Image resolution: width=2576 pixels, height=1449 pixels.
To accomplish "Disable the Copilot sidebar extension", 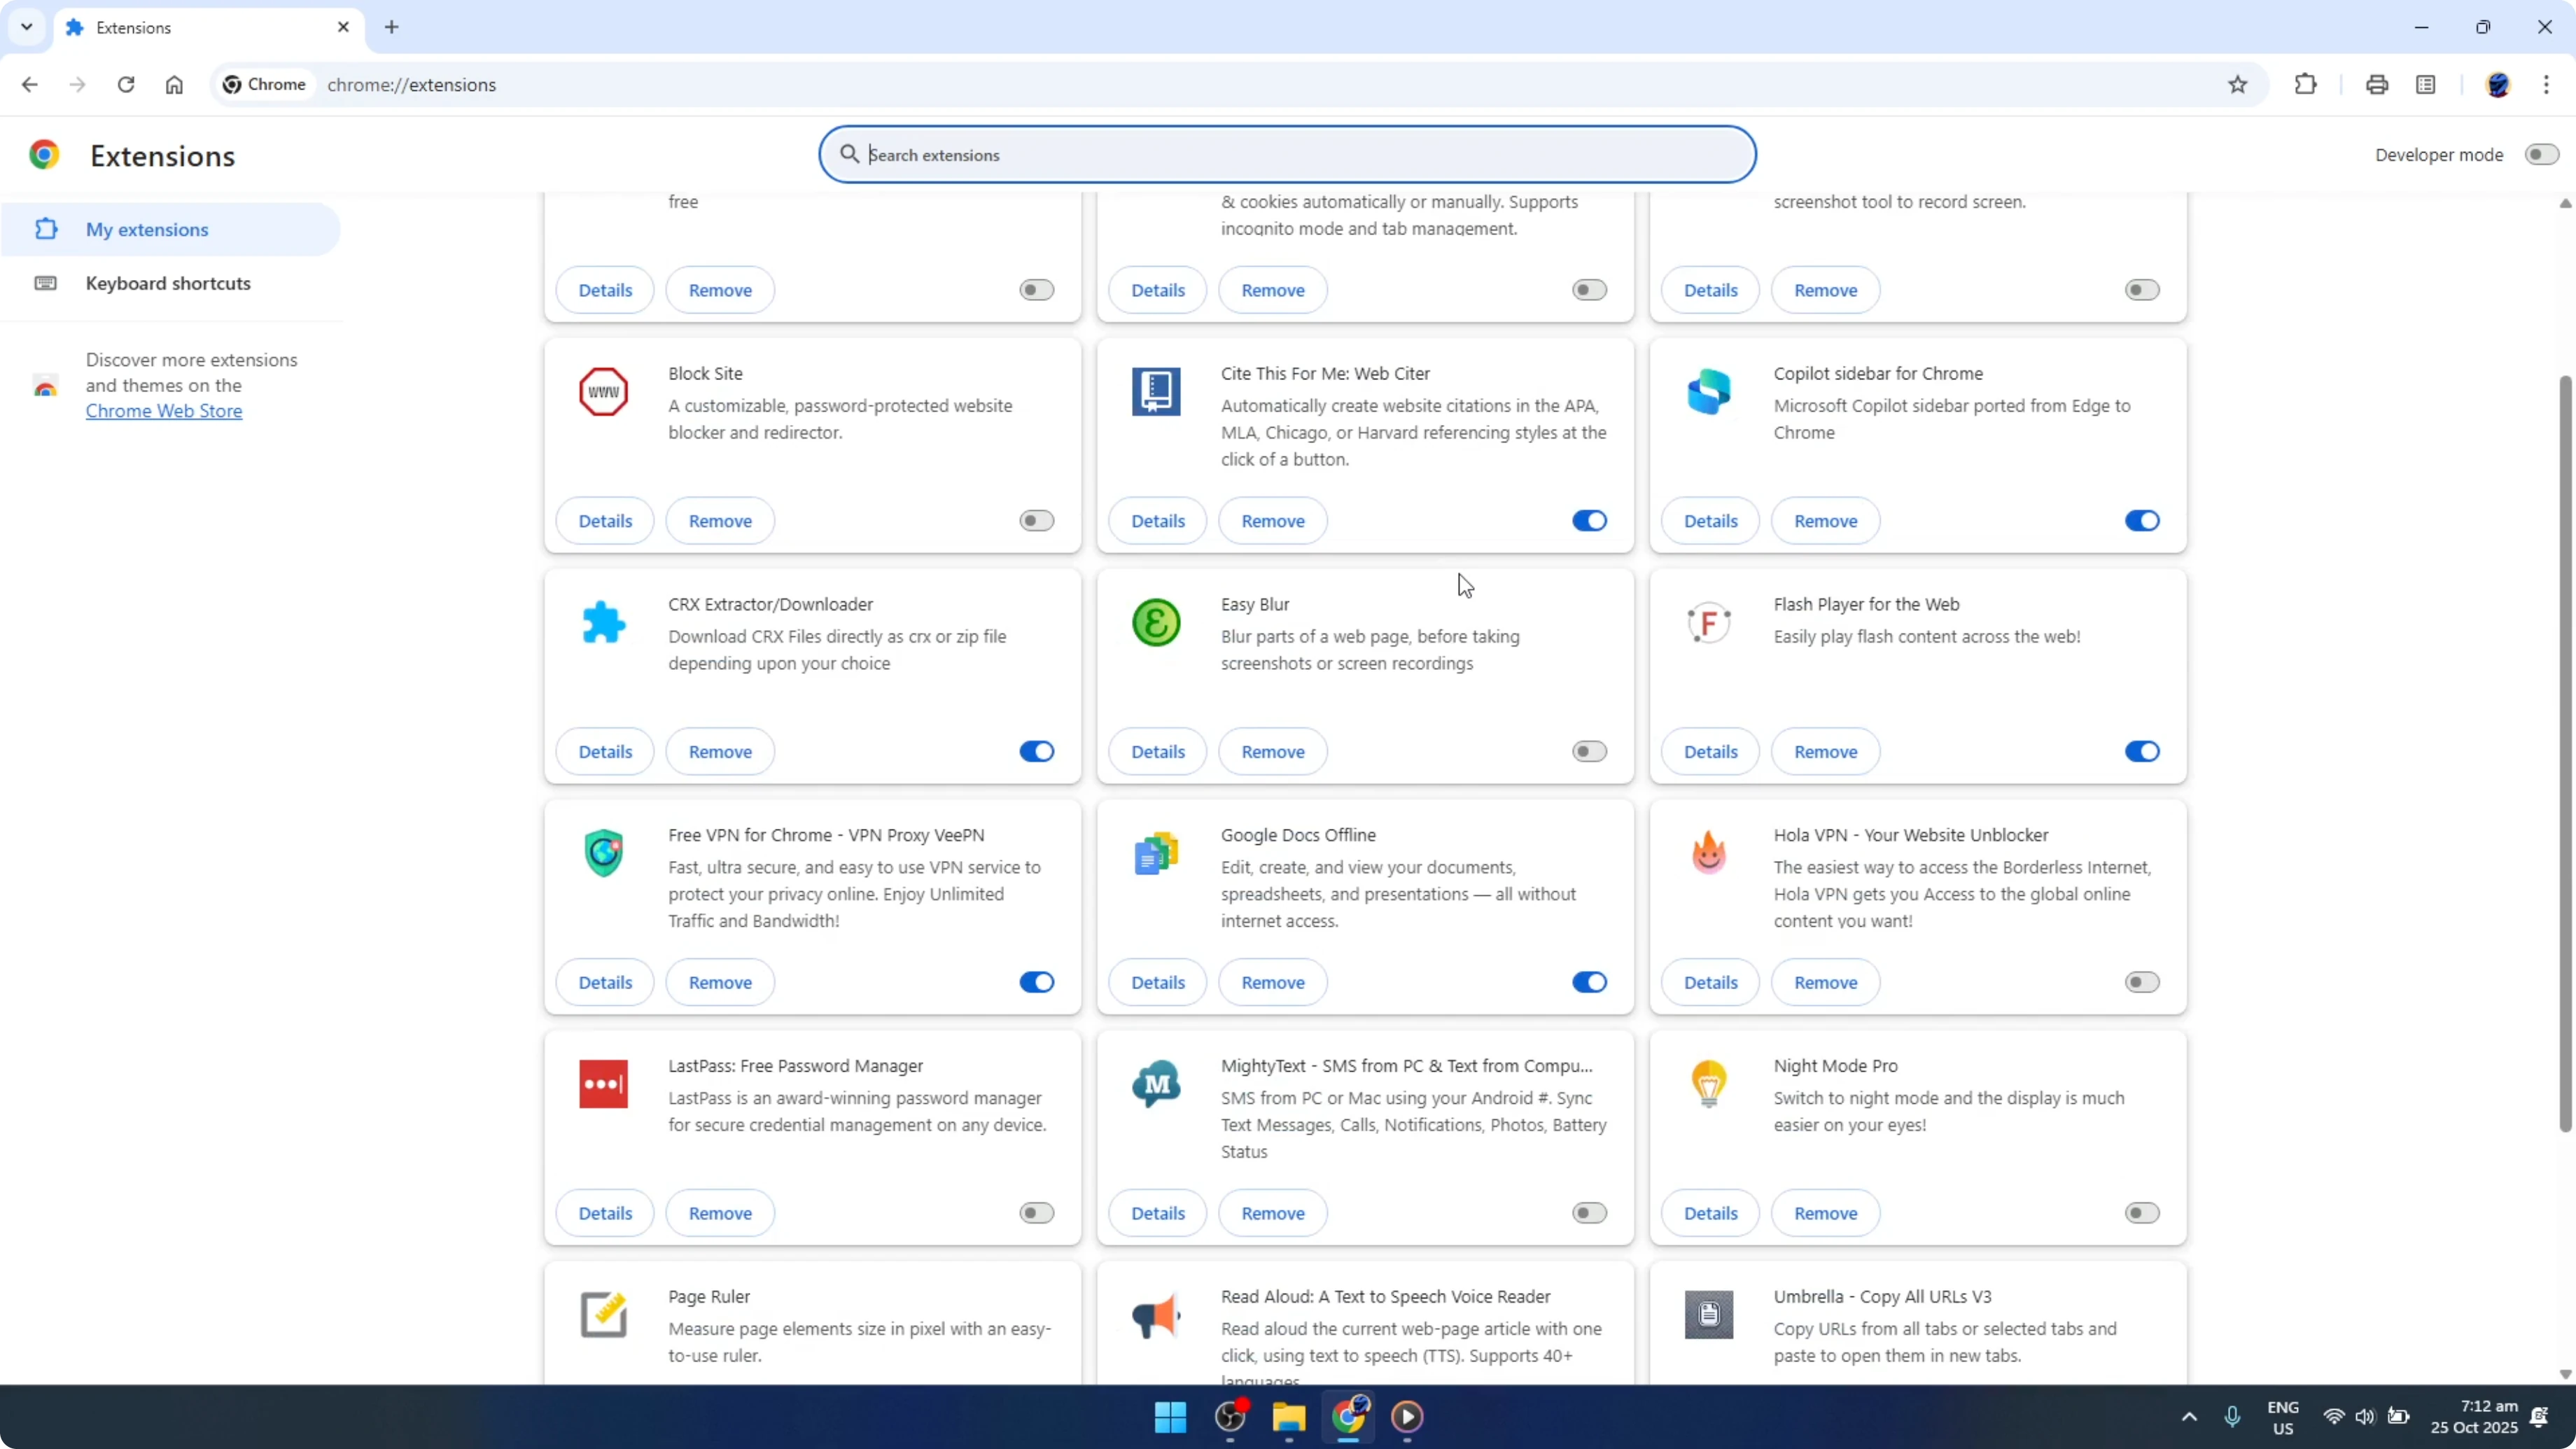I will (x=2141, y=520).
